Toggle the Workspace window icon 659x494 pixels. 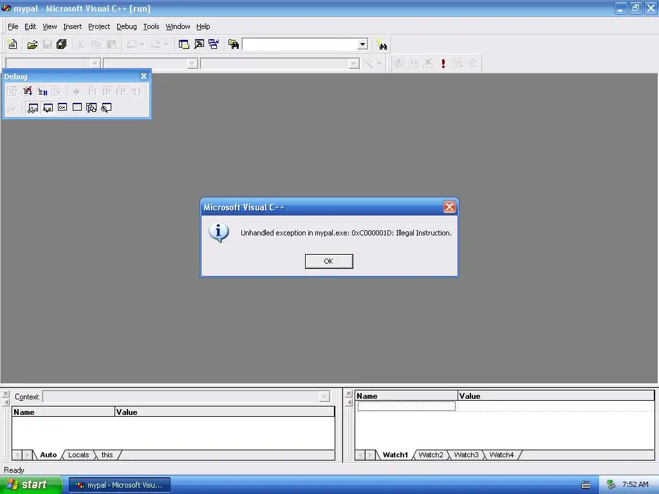coord(183,44)
